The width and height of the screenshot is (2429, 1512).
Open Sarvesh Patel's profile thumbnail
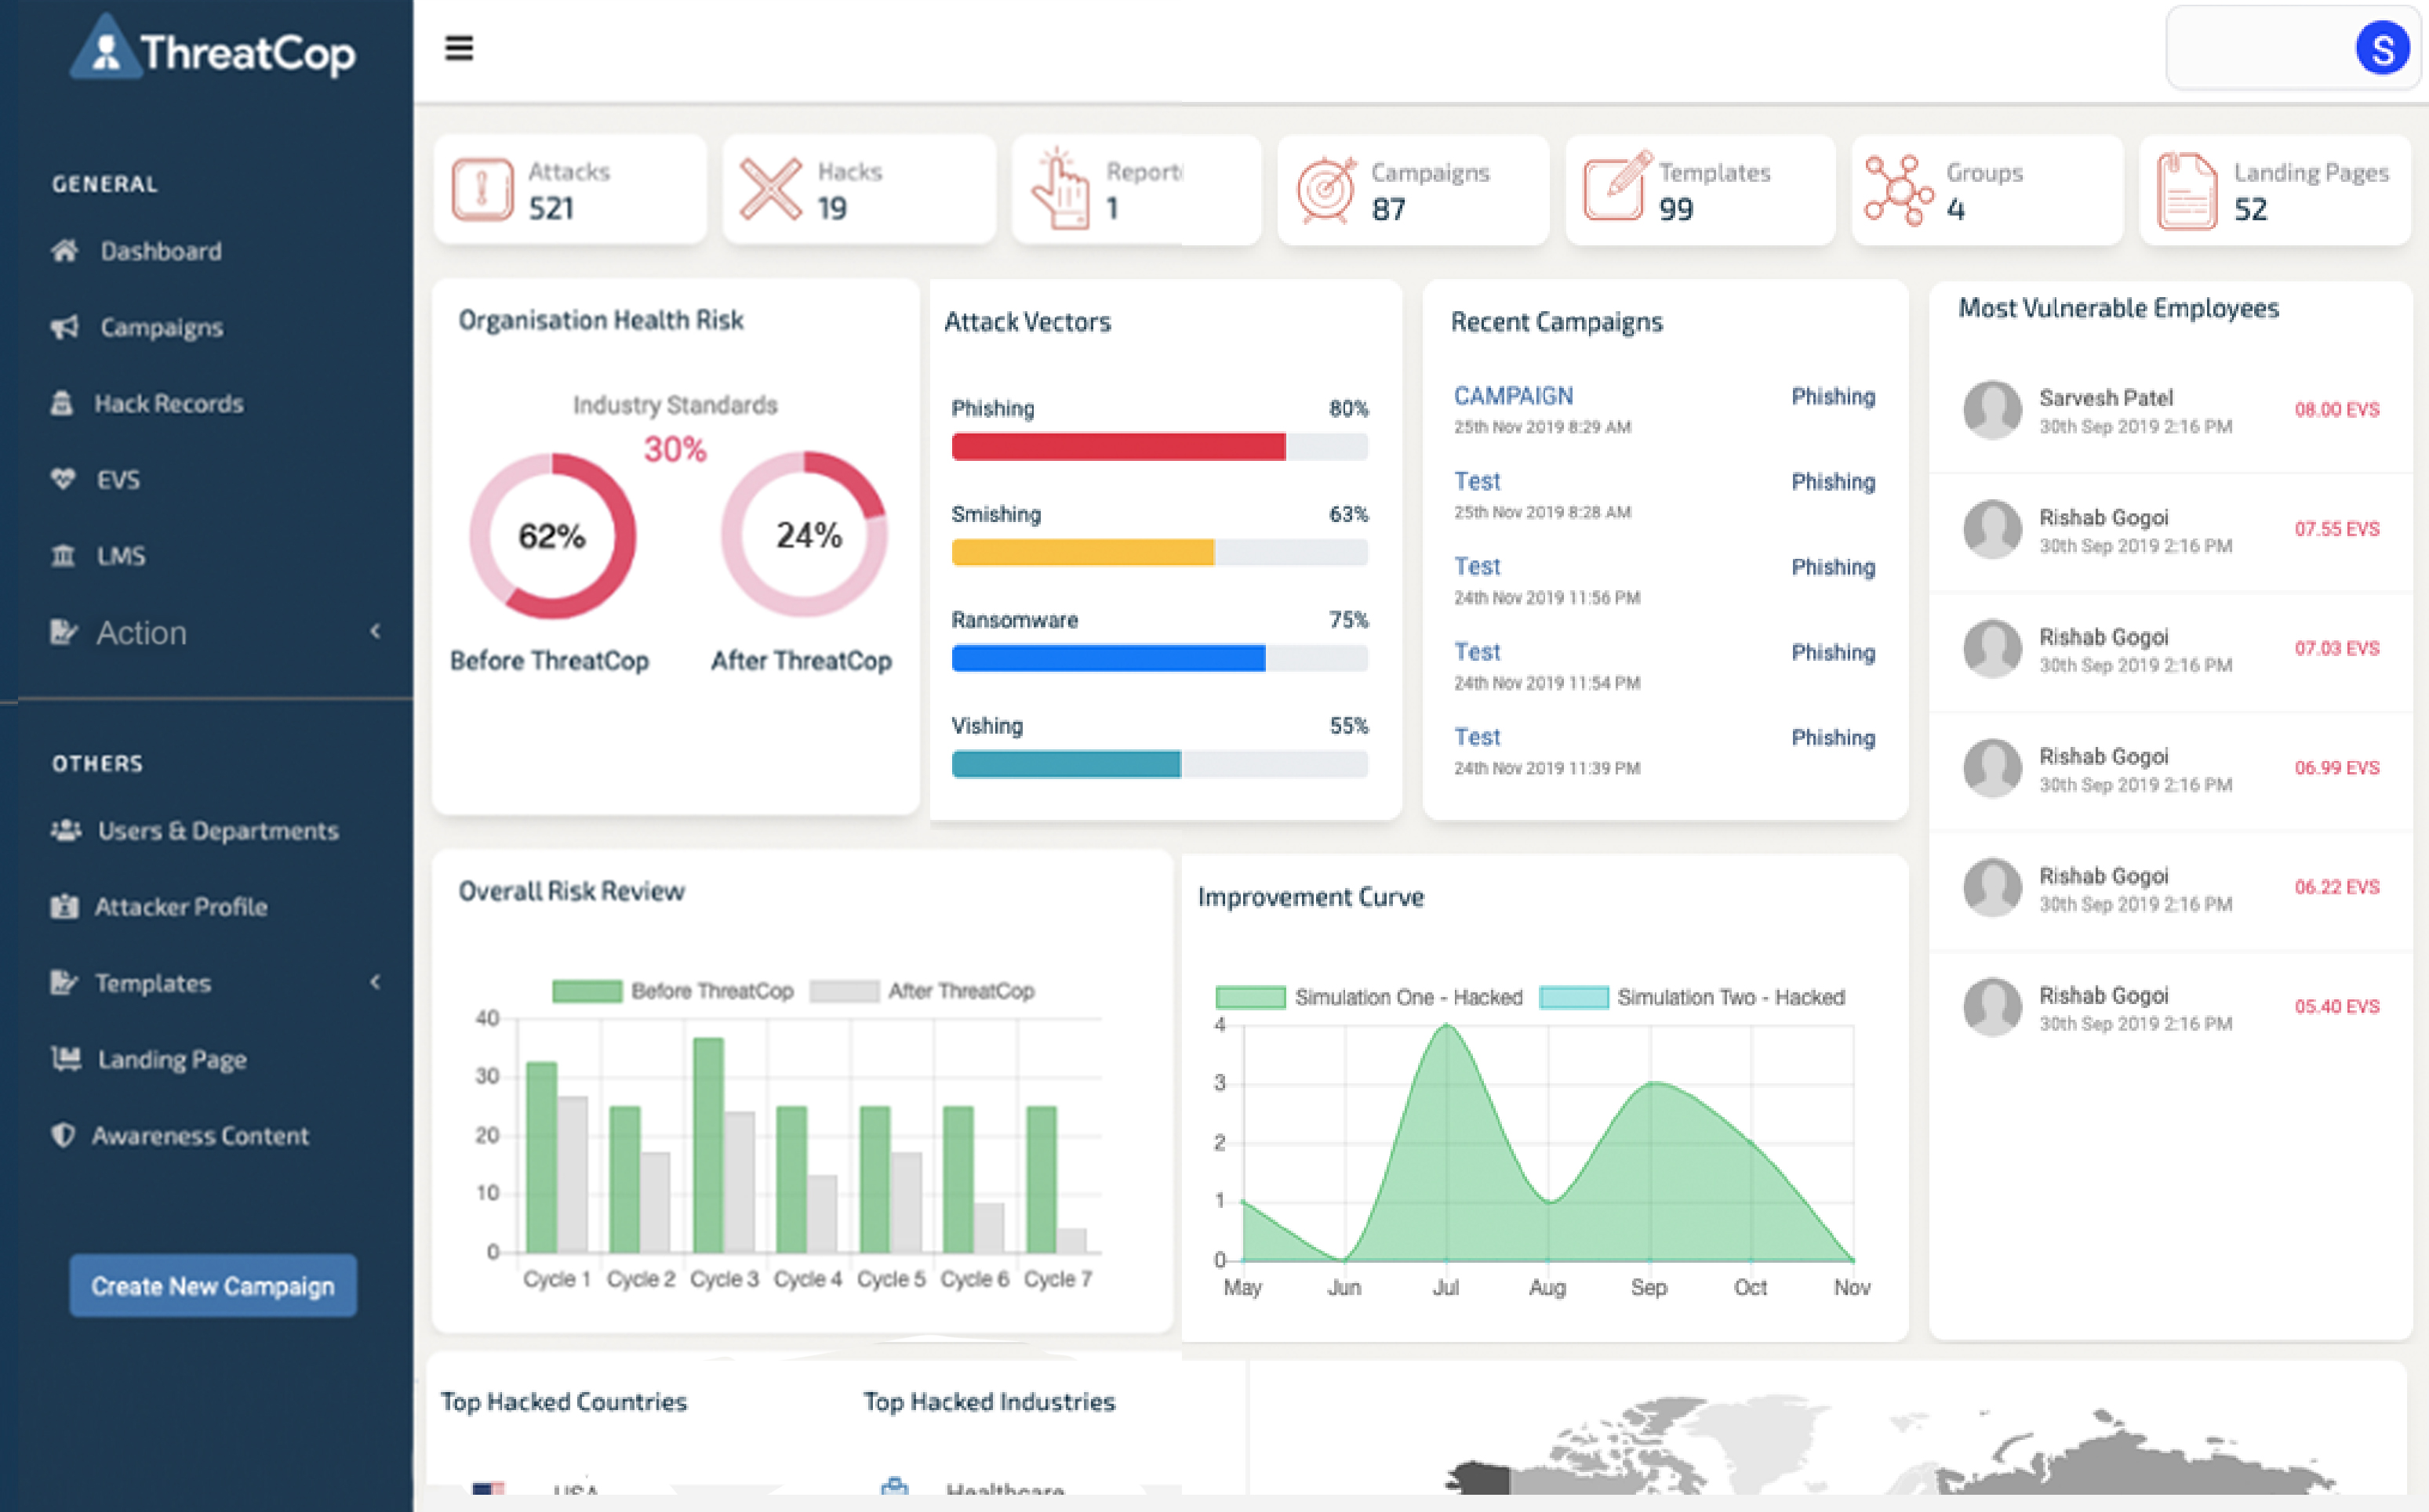coord(1992,410)
